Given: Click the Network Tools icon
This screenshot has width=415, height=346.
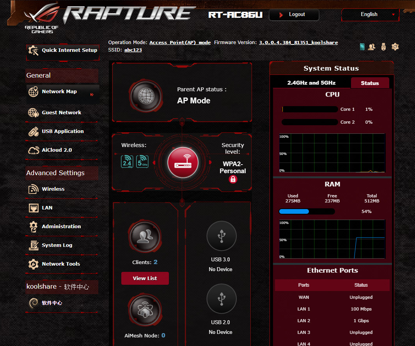Looking at the screenshot, I should tap(34, 264).
